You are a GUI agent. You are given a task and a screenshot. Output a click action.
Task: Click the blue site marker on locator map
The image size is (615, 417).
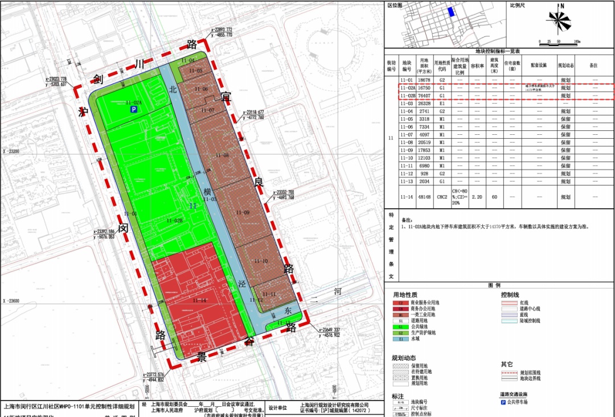click(x=452, y=13)
